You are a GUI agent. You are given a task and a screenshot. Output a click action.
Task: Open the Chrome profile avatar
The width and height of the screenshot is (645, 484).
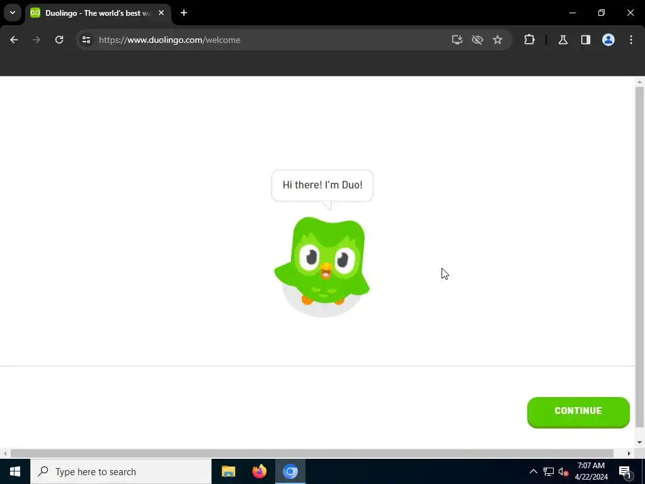pyautogui.click(x=608, y=40)
